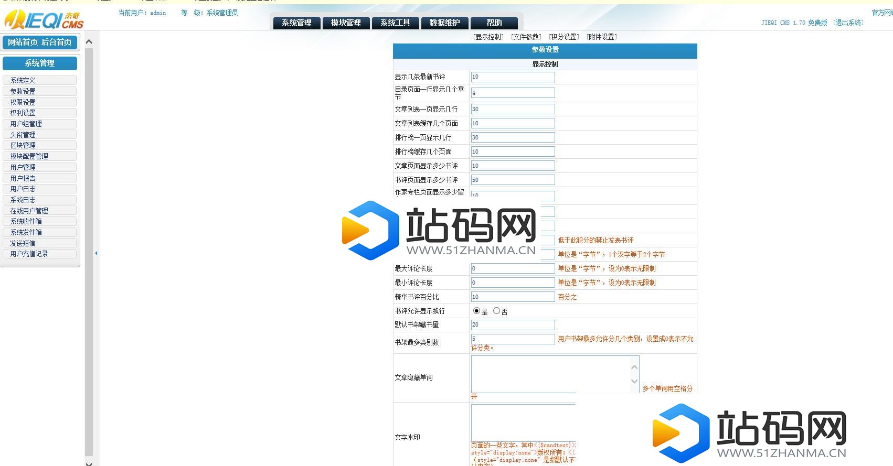Focus the 最大评论长度 field
This screenshot has width=893, height=466.
[513, 268]
